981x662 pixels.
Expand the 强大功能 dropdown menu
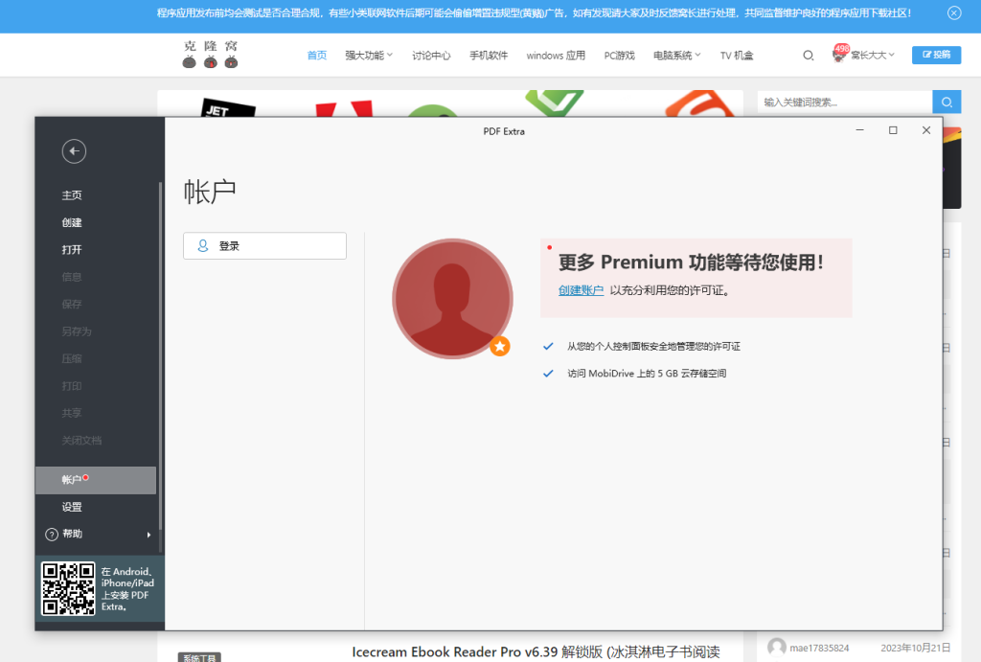(369, 56)
